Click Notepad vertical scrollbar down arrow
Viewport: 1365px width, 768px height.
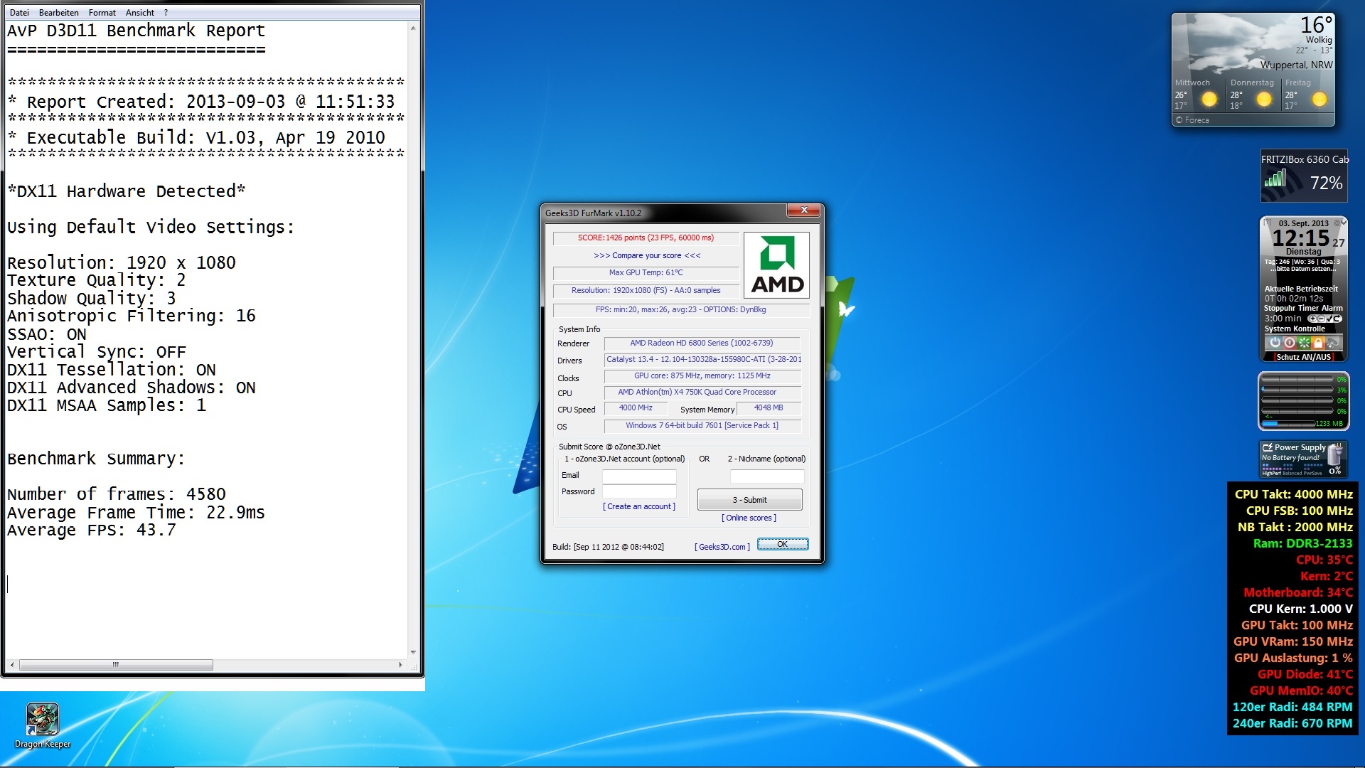[x=413, y=652]
